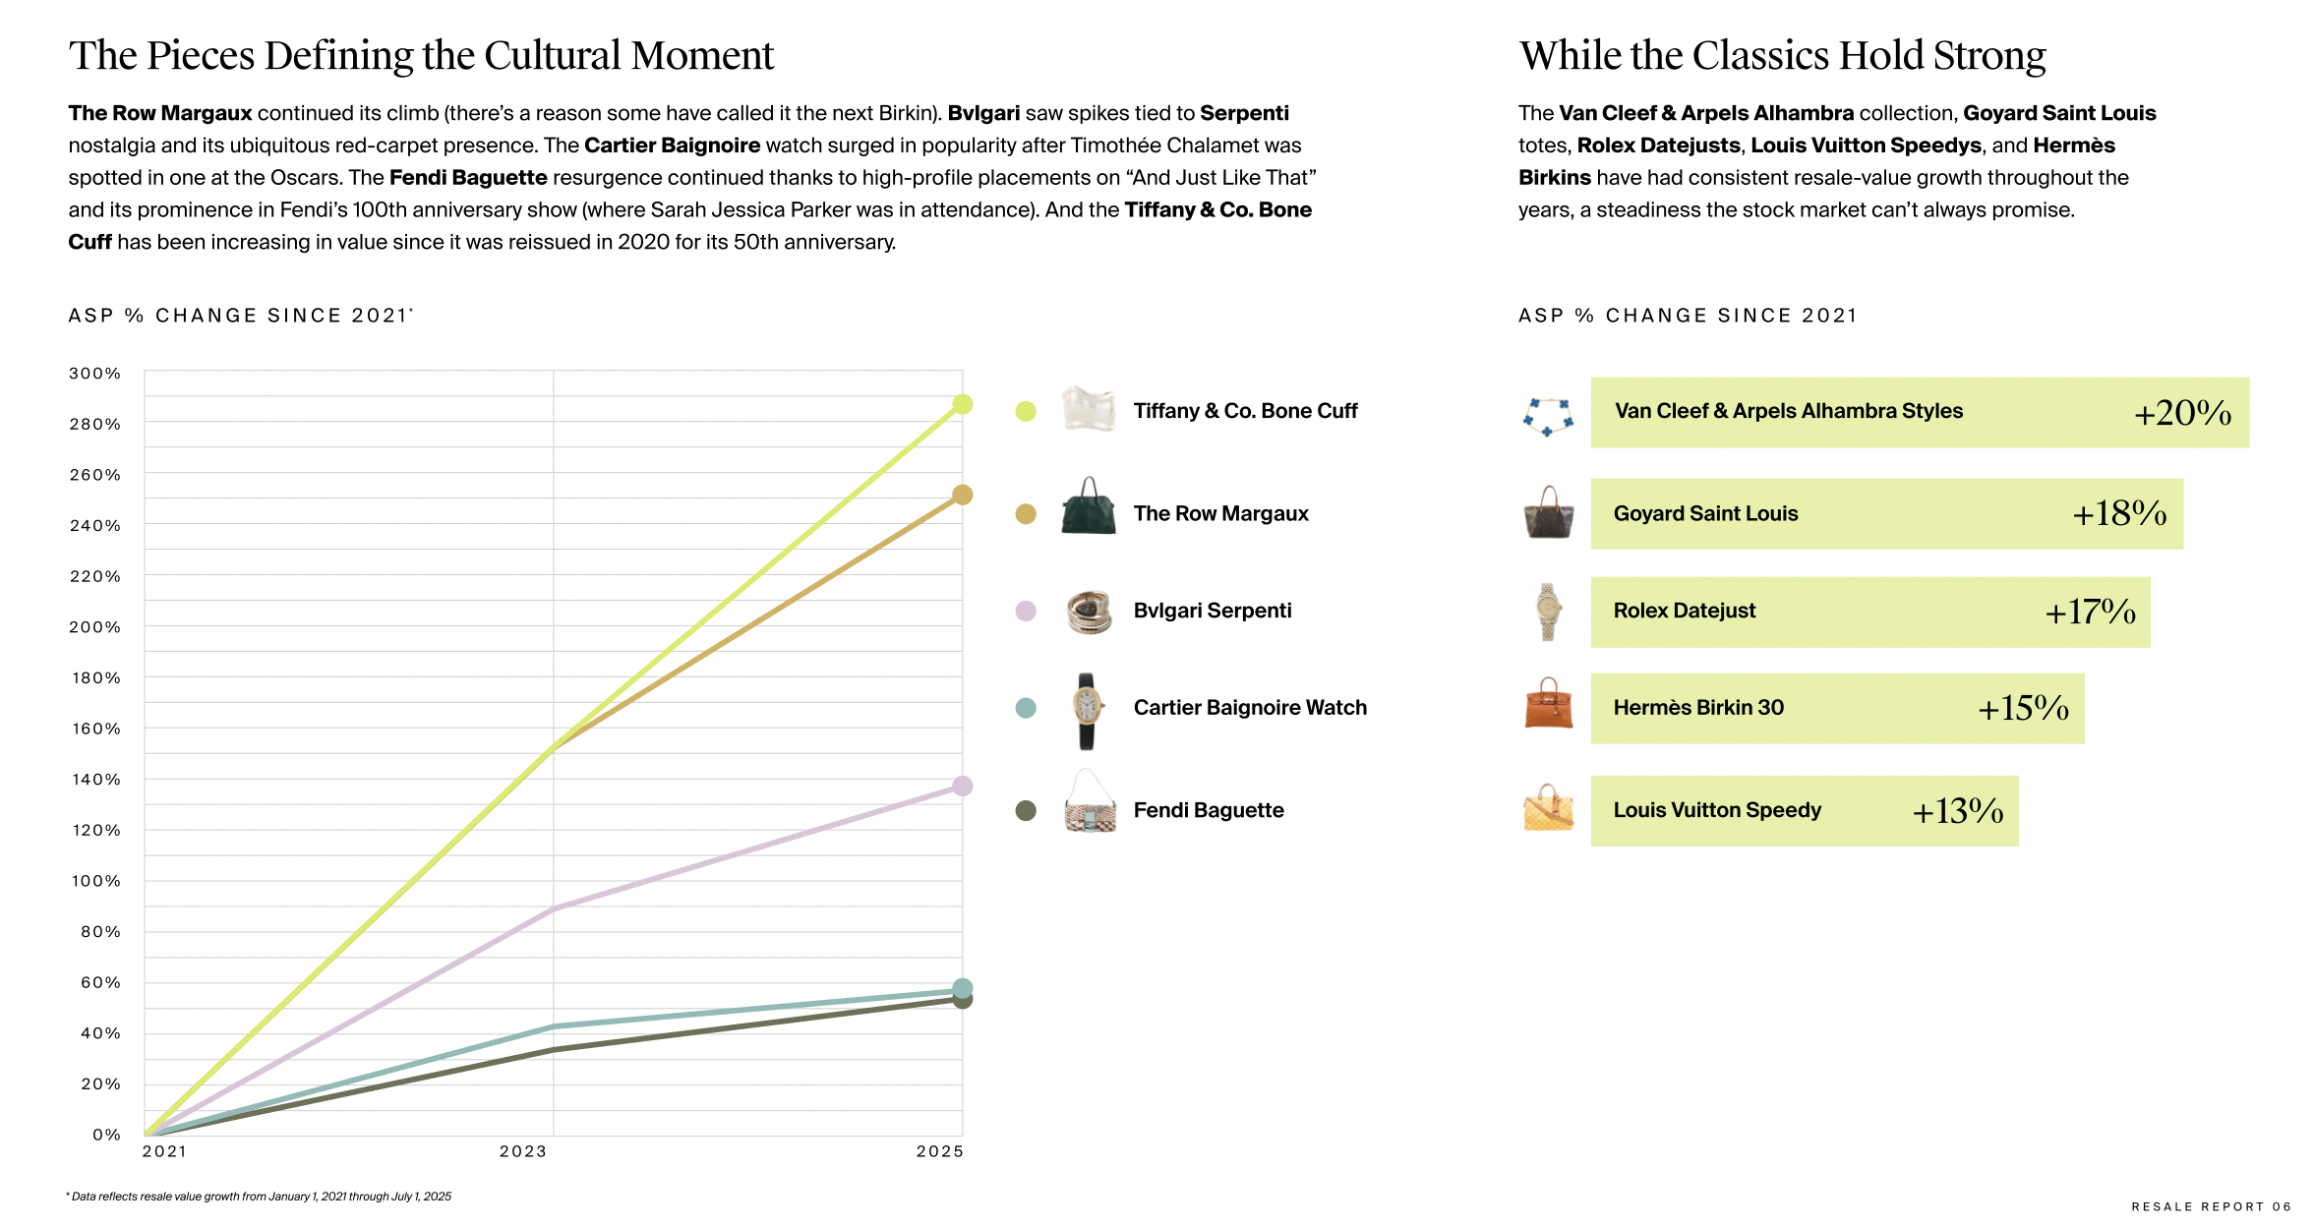Click the Fendi Baguette legend label

click(1209, 810)
